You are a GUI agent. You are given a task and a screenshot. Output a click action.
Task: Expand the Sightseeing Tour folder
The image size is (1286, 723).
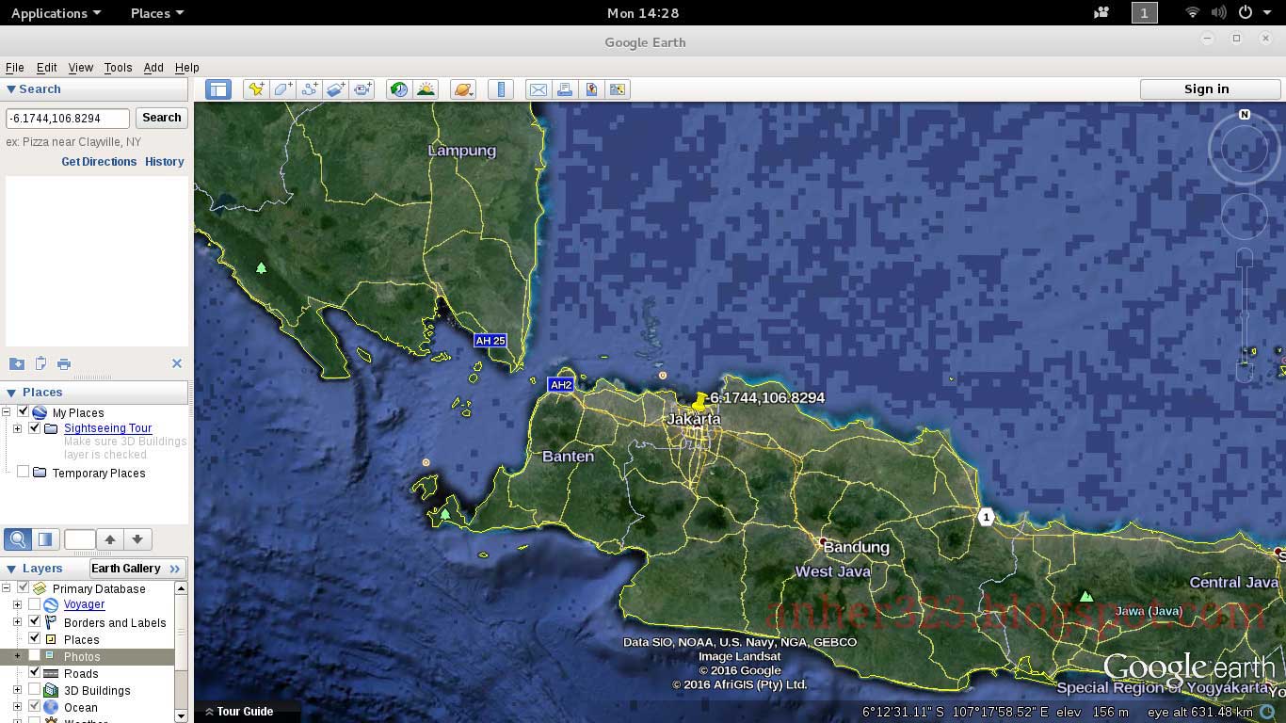pos(17,428)
